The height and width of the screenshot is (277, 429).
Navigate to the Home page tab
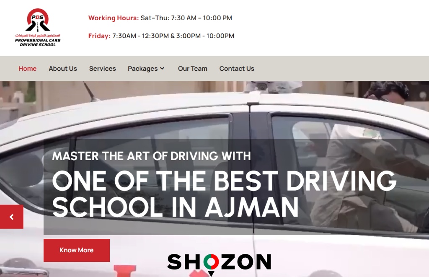click(x=27, y=68)
